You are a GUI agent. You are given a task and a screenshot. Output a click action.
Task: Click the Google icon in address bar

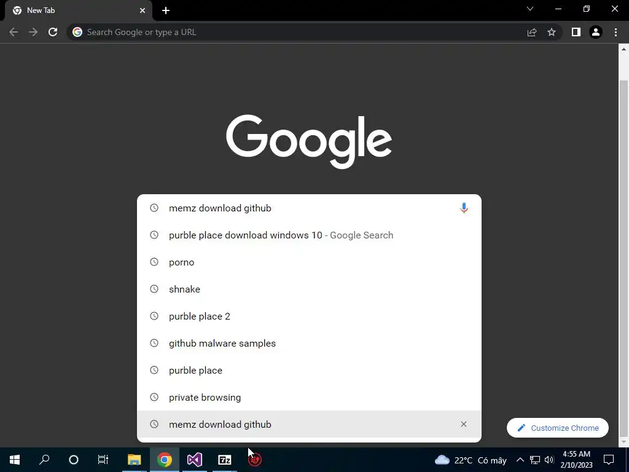pyautogui.click(x=77, y=32)
